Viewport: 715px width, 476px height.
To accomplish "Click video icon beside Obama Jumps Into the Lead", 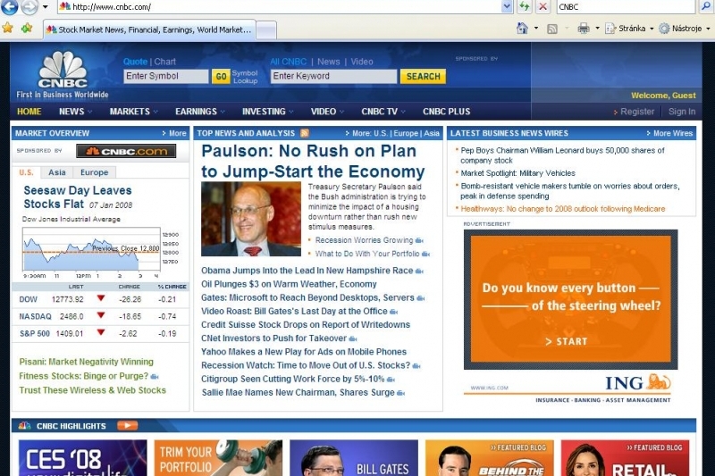I will click(419, 271).
